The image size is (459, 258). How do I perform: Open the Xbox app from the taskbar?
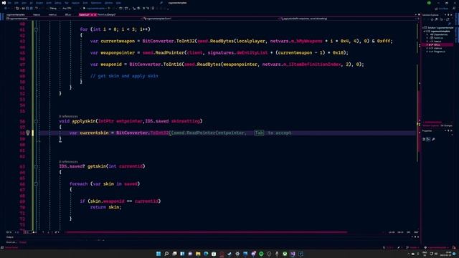[285, 254]
